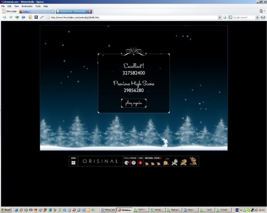
Task: Open MetaCafe window from taskbar
Action: tap(108, 210)
